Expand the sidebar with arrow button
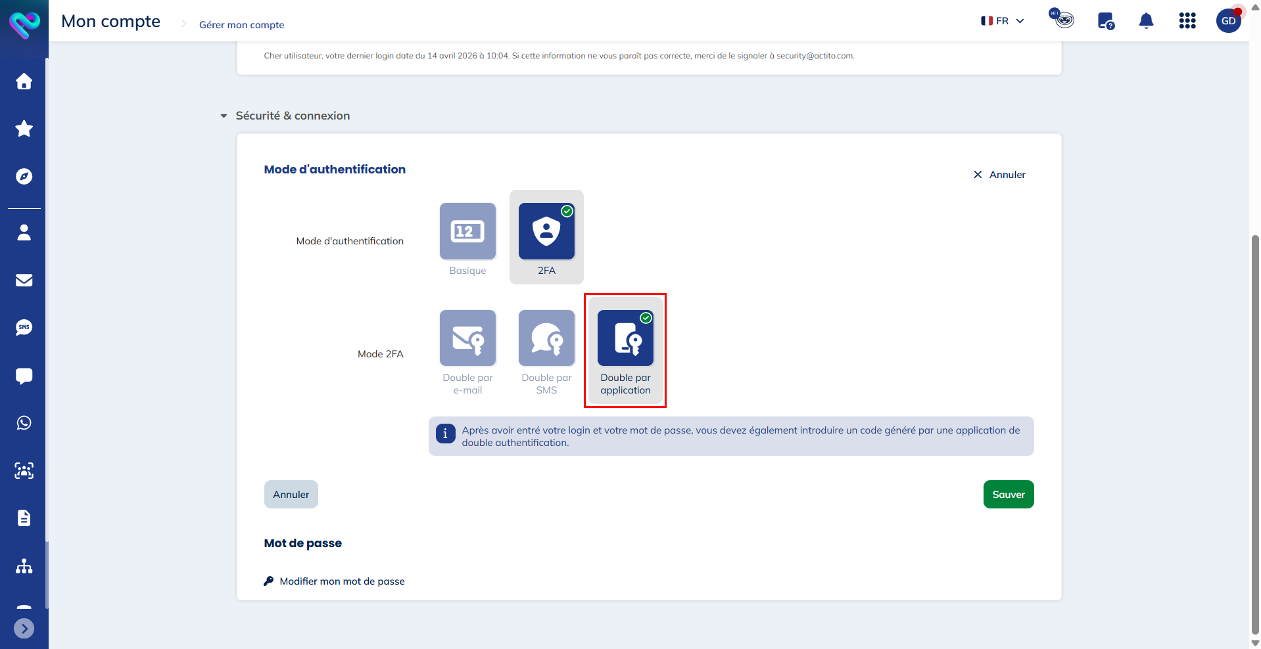The width and height of the screenshot is (1261, 649). [24, 629]
